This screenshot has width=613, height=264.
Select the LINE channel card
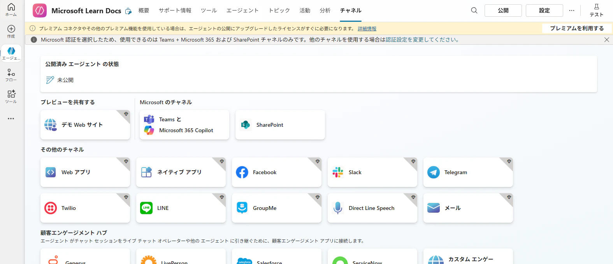coord(181,208)
